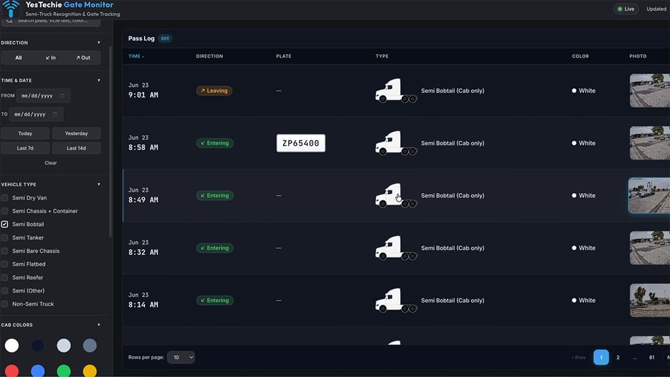Image resolution: width=670 pixels, height=377 pixels.
Task: Click the search magnifier icon
Action: (9, 20)
